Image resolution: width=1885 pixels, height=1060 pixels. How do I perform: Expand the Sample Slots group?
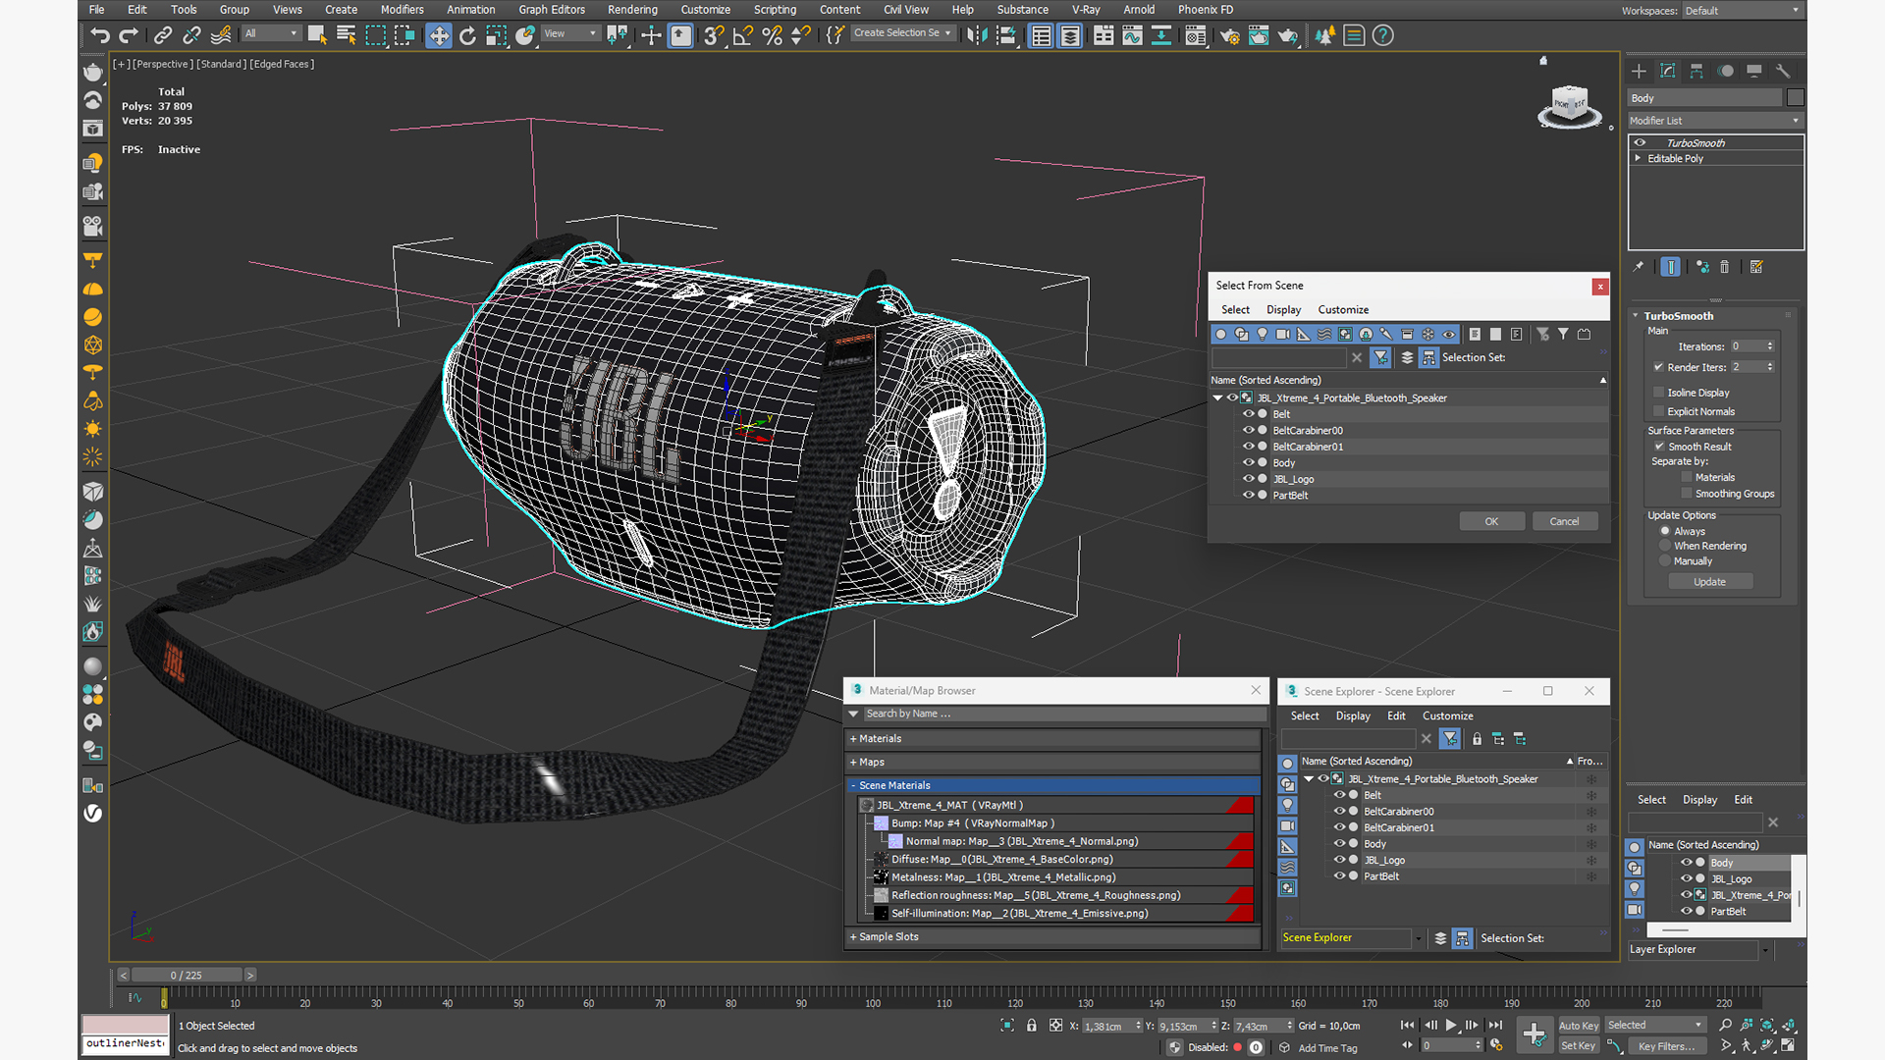[x=853, y=937]
